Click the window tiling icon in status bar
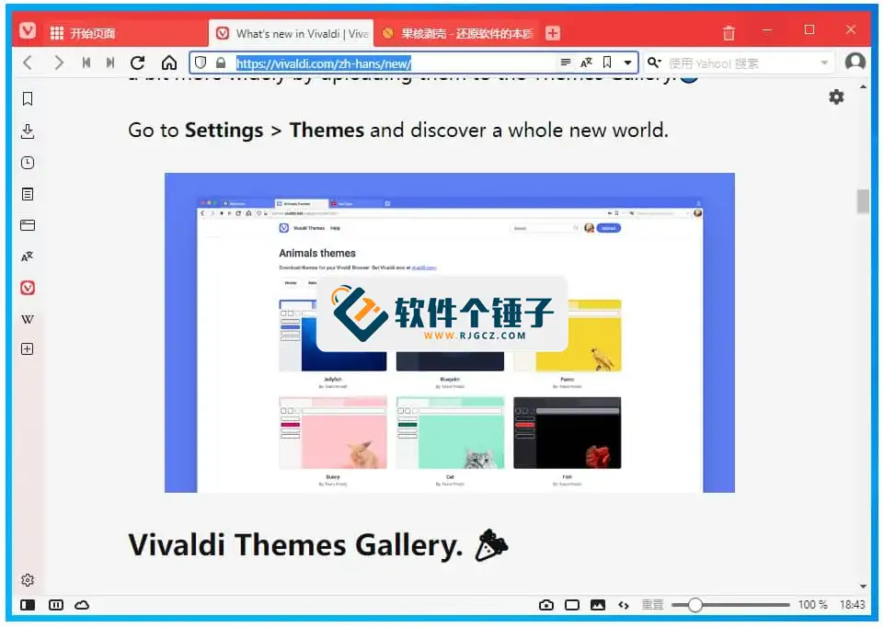884x627 pixels. tap(571, 605)
